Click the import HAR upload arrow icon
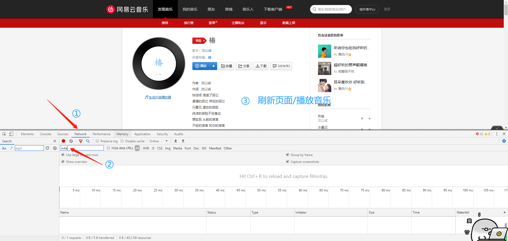 point(176,141)
